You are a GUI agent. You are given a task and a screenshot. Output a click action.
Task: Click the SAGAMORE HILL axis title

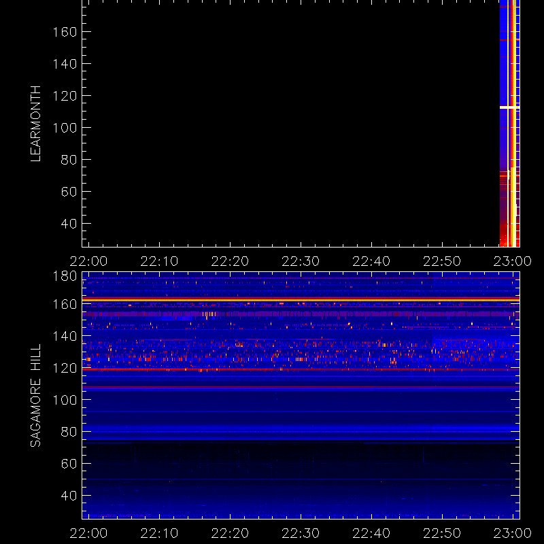(x=36, y=396)
